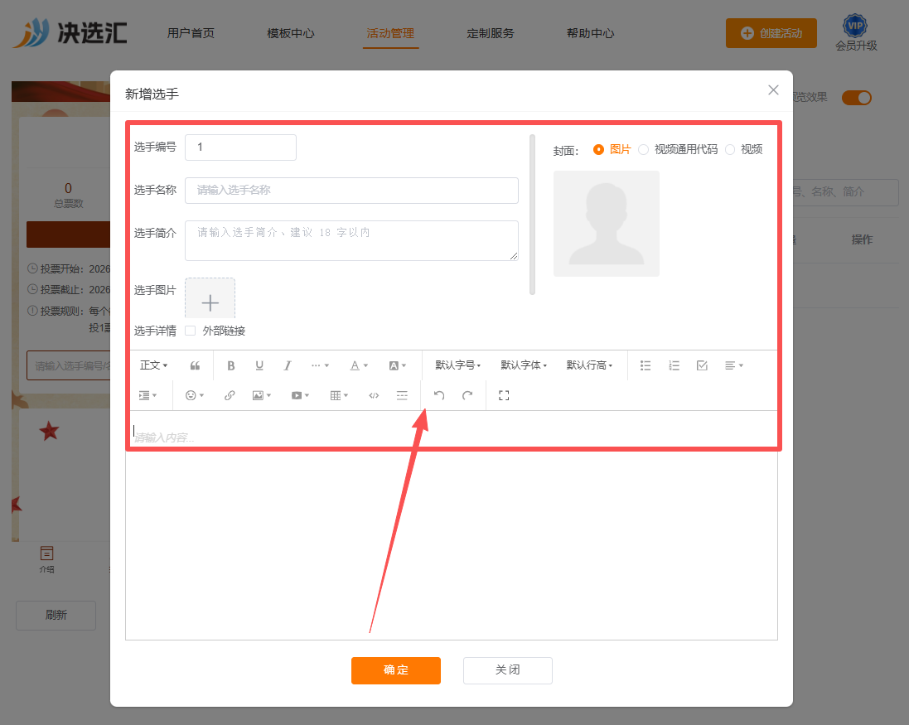Open the font color menu

click(359, 365)
